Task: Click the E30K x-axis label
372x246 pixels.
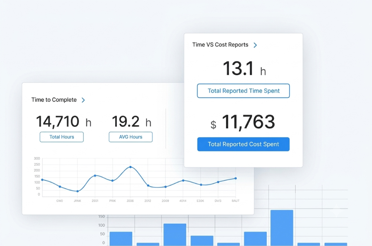Action: pos(200,201)
